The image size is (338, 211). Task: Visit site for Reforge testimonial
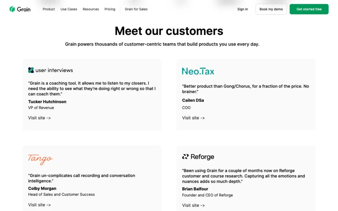193,205
